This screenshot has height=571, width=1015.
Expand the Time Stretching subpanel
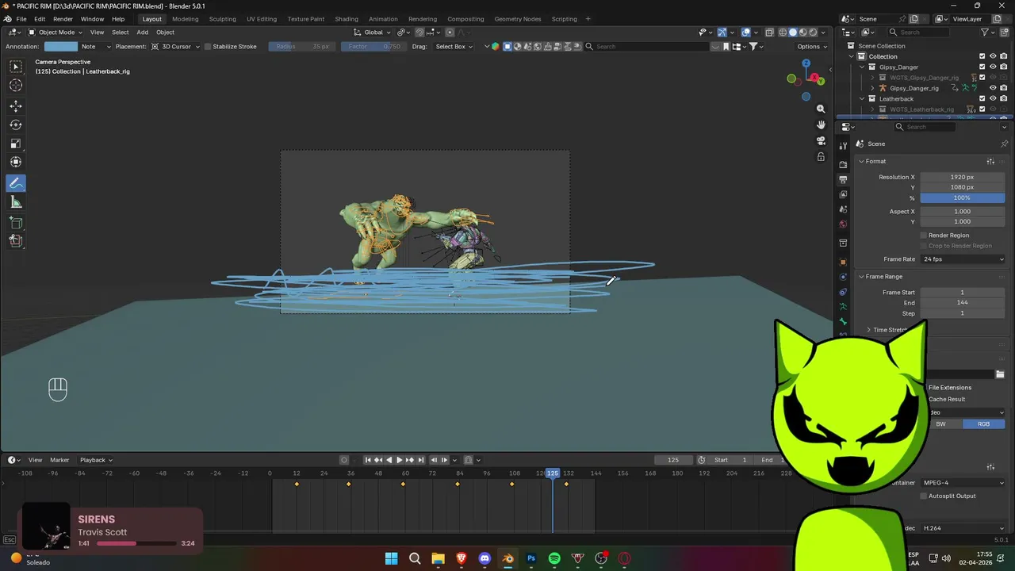pyautogui.click(x=868, y=330)
